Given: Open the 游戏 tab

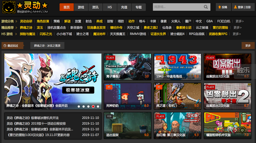Looking at the screenshot, I should point(81,7).
